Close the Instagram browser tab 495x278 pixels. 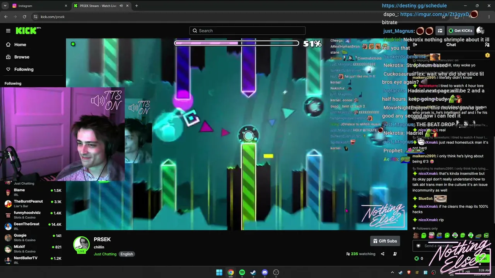[66, 6]
